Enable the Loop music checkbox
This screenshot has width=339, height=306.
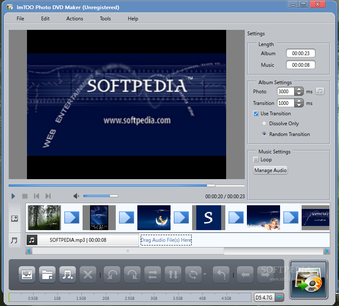[256, 160]
